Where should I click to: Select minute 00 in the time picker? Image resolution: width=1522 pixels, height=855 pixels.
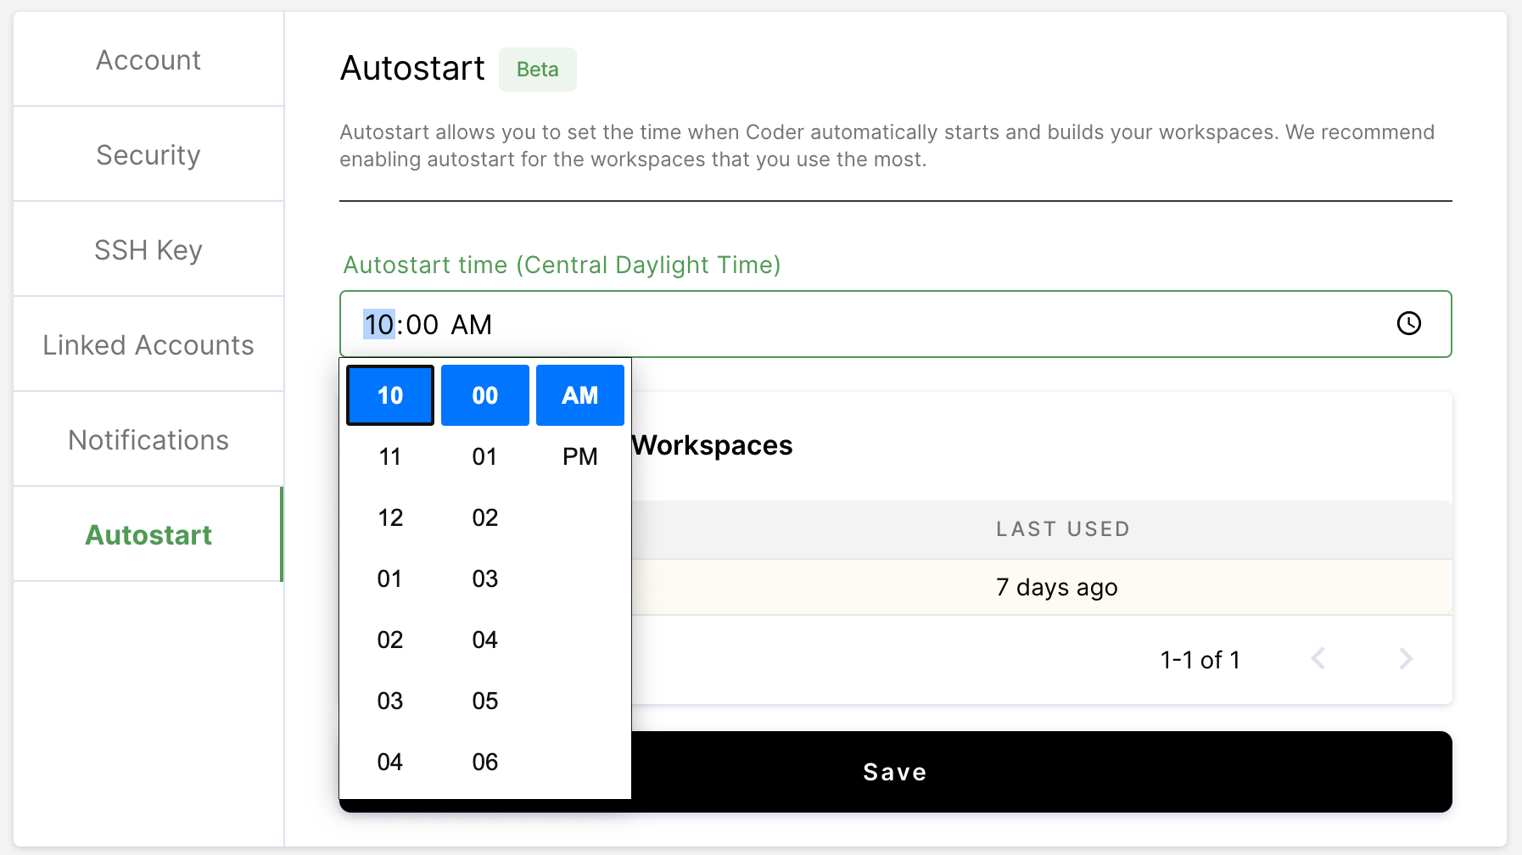485,395
